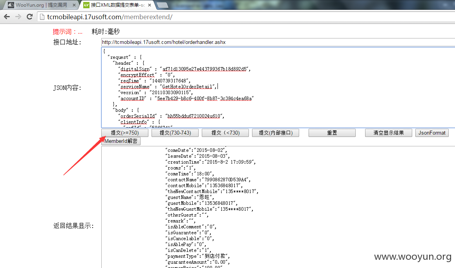Click the guestName 恩旺 result line
455x268 pixels.
(x=190, y=197)
